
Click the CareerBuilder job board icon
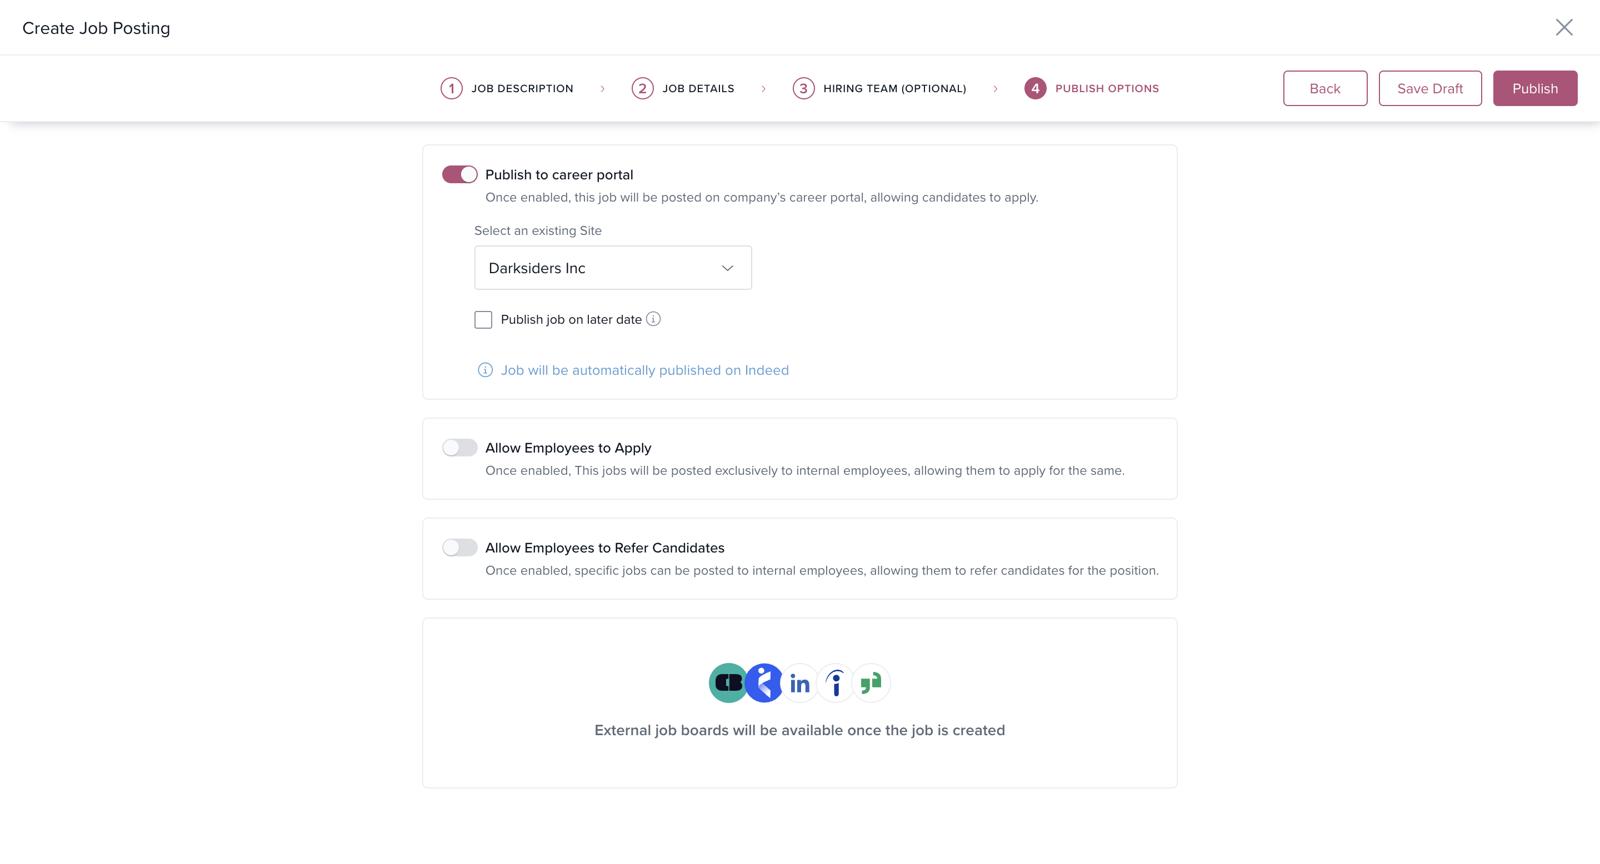pyautogui.click(x=728, y=683)
